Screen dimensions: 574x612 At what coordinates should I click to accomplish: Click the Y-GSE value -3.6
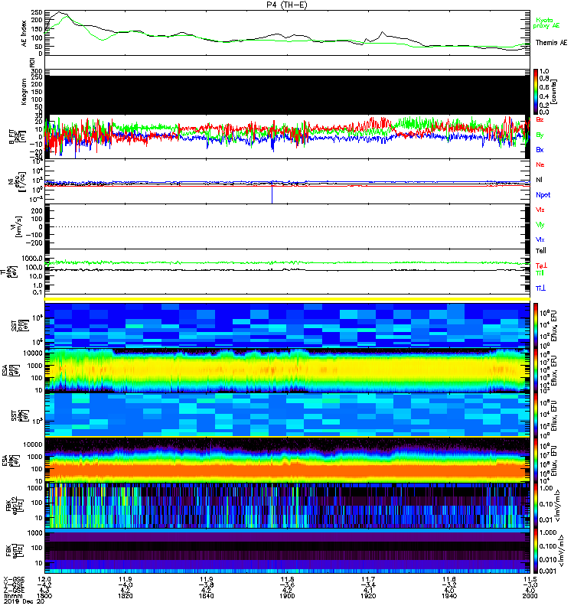[287, 584]
